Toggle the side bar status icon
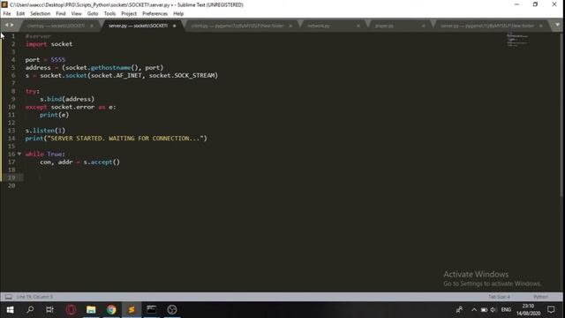 [8, 297]
